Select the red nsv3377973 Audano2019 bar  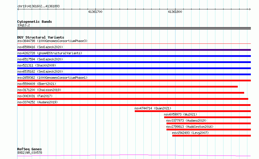pos(209,123)
